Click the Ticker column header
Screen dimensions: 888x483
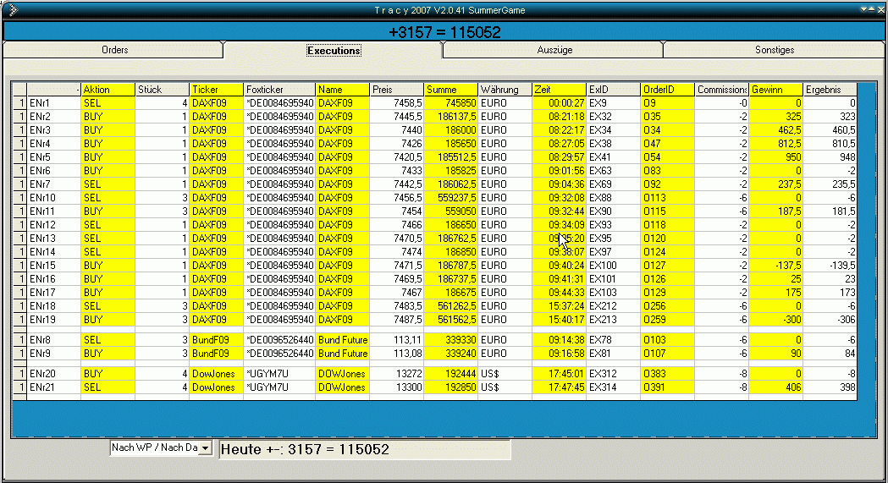[x=216, y=90]
